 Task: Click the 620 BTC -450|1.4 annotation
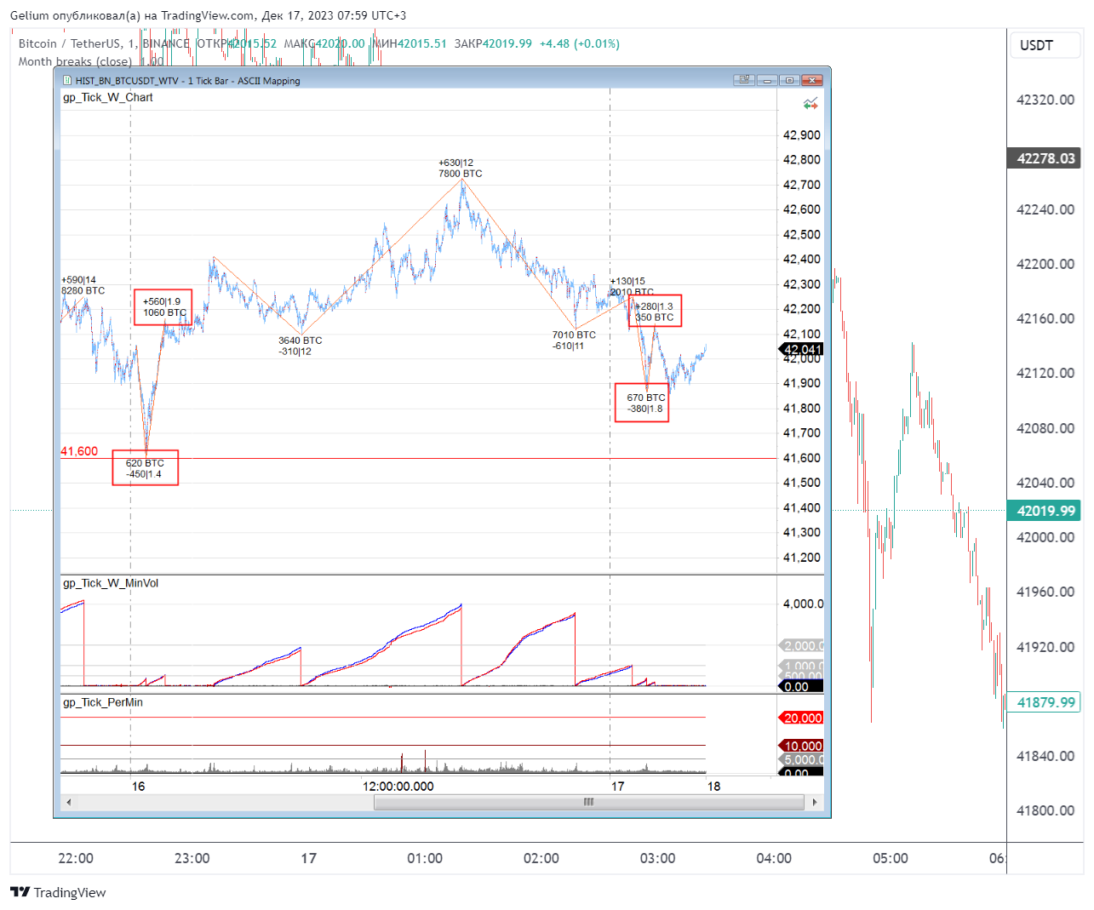click(146, 468)
